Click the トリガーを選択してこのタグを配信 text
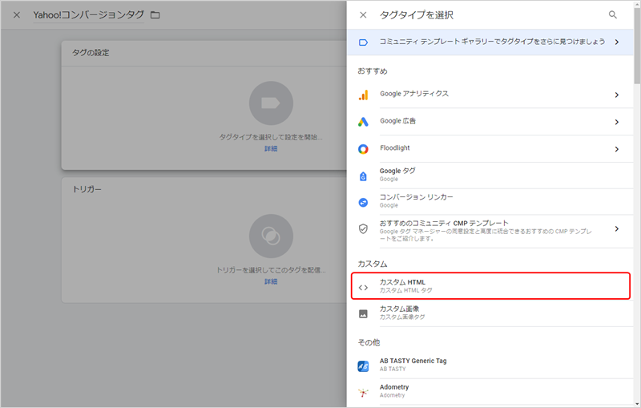This screenshot has width=641, height=408. click(271, 270)
